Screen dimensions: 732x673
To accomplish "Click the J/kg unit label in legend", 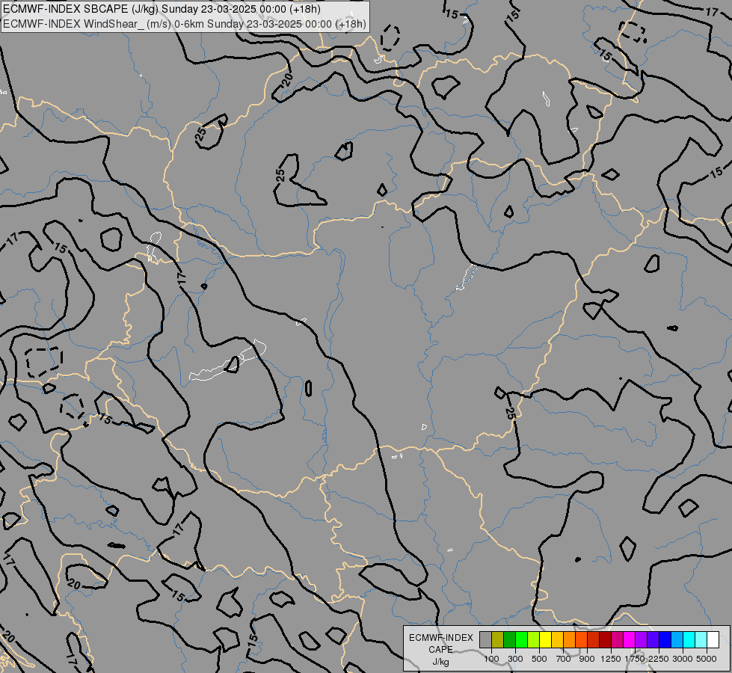I will (x=440, y=662).
